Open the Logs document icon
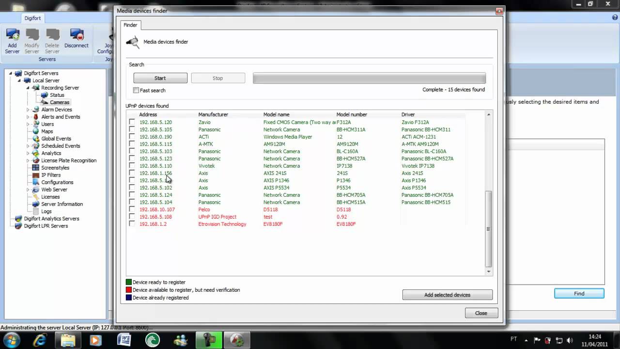Viewport: 620px width, 349px height. 36,211
